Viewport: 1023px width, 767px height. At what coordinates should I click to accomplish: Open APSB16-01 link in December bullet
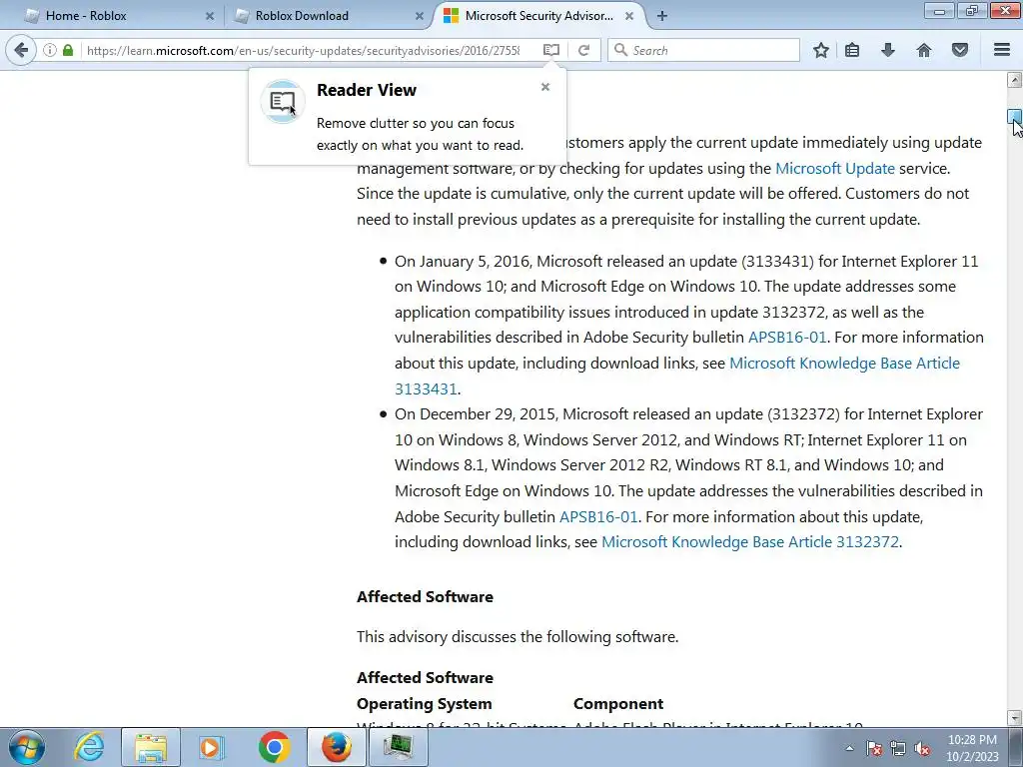pos(598,516)
